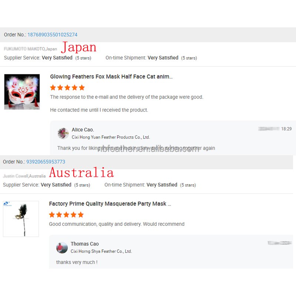Click the 18:29 reply timestamp
This screenshot has width=296, height=296.
click(x=286, y=129)
